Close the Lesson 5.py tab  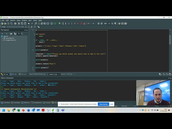click(59, 74)
